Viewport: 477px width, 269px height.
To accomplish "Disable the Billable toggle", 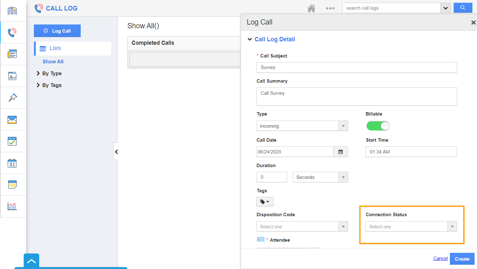I will pos(378,126).
